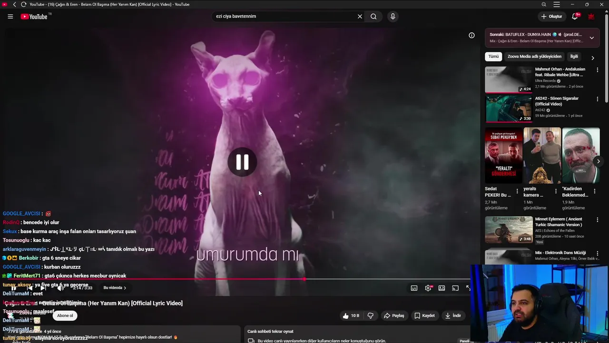The width and height of the screenshot is (609, 343).
Task: Open options for Sedat PEKER short
Action: tap(517, 192)
